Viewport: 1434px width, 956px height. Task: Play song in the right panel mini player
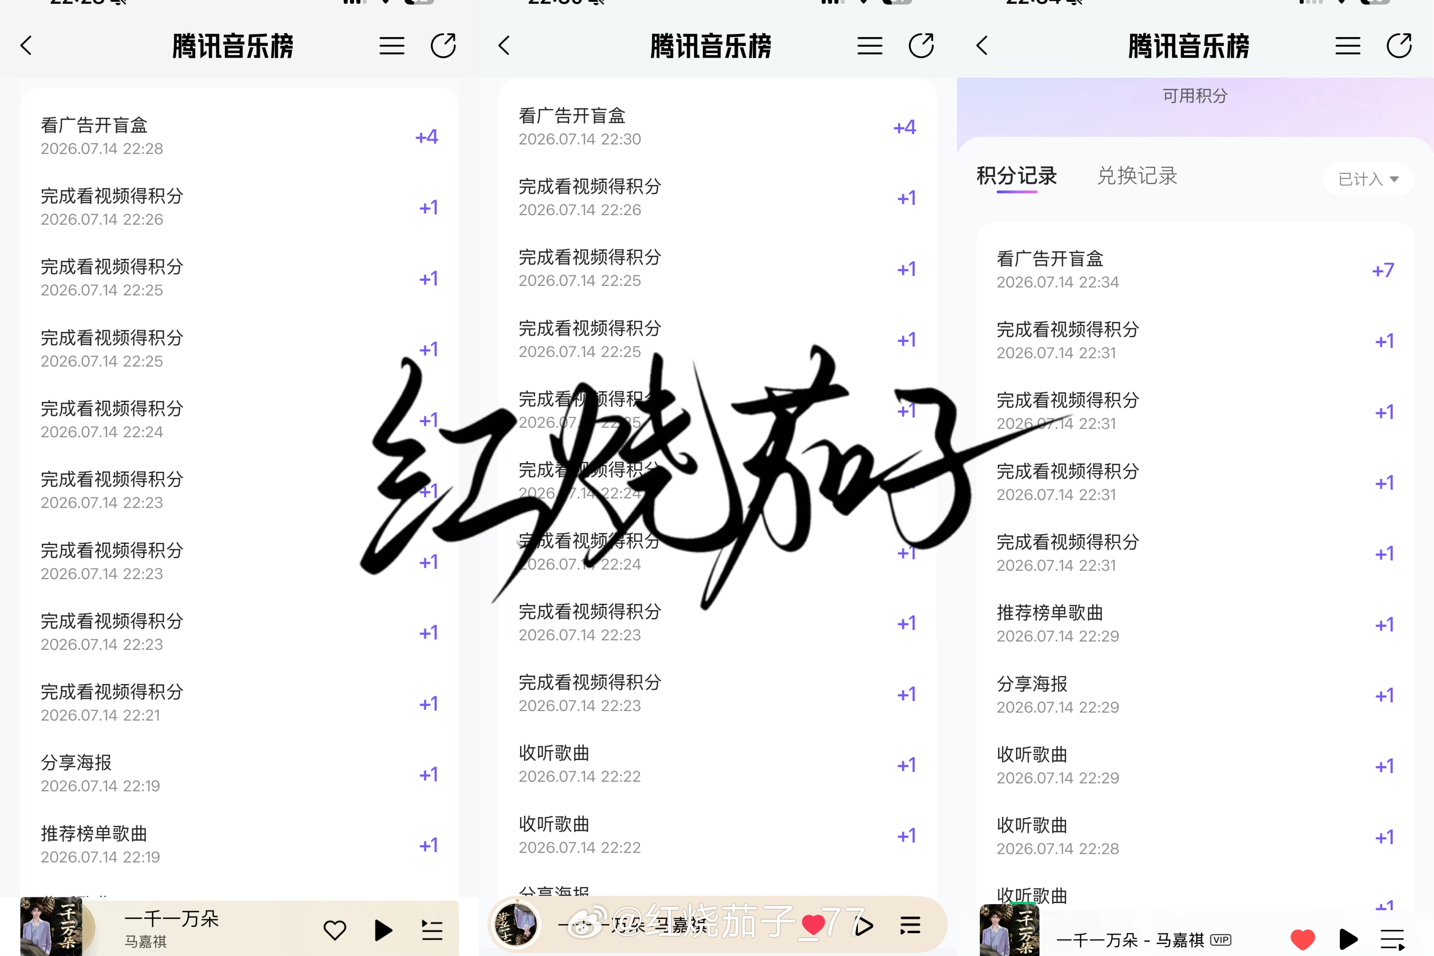tap(1349, 939)
